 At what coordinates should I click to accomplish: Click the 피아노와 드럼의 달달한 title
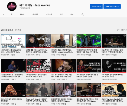pos(12,100)
